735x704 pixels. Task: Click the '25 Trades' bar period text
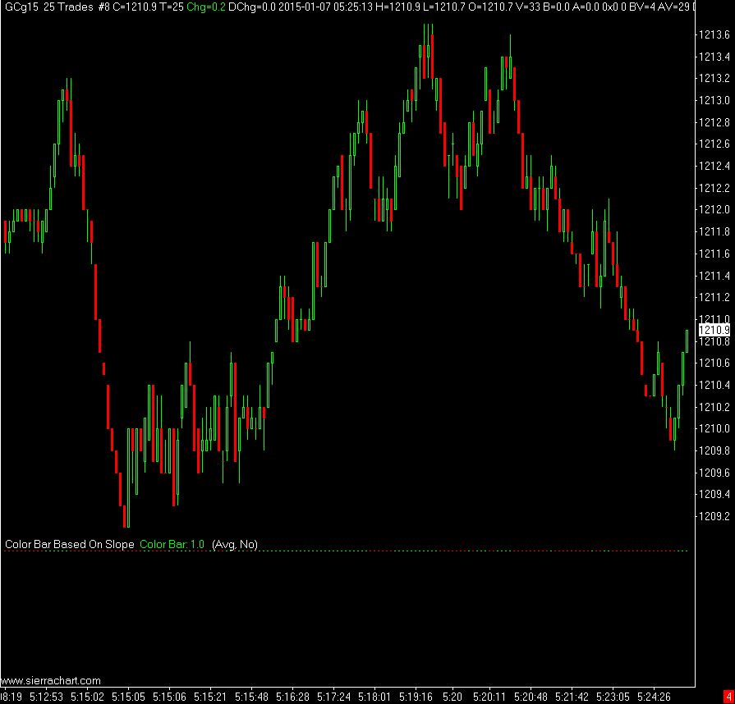(x=68, y=7)
